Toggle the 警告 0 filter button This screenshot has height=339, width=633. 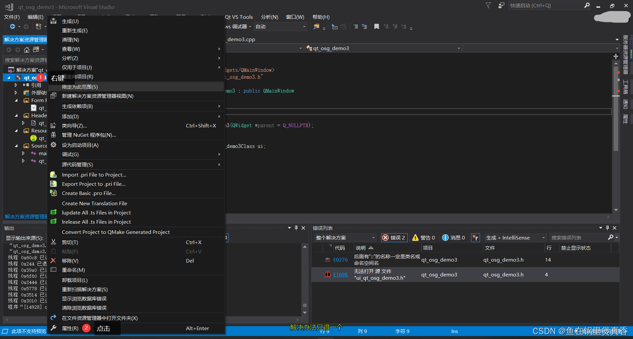click(x=424, y=238)
